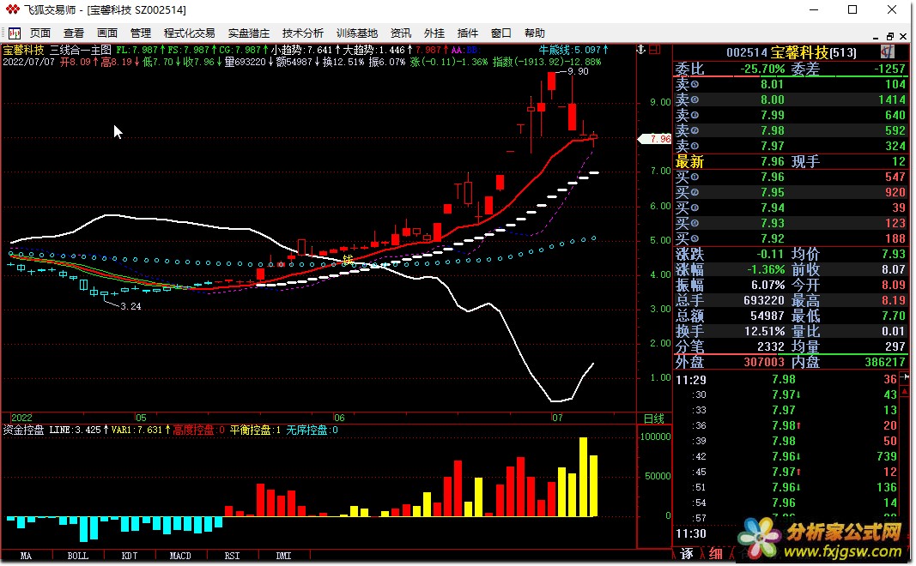Click the 换手 12.51% value
916x566 pixels.
765,331
